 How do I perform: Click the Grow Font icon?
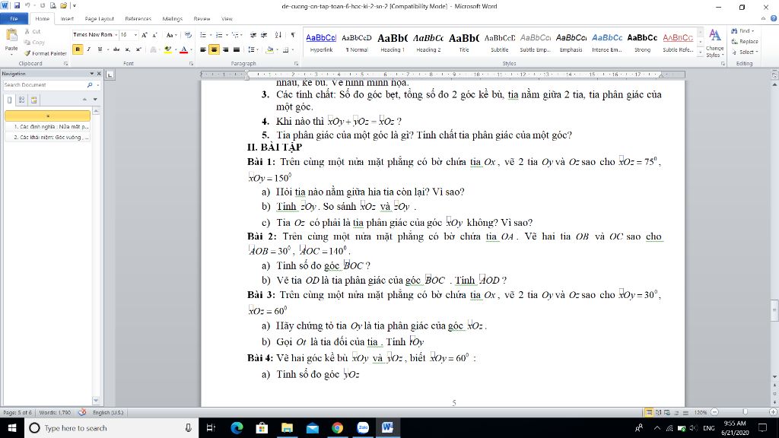144,35
